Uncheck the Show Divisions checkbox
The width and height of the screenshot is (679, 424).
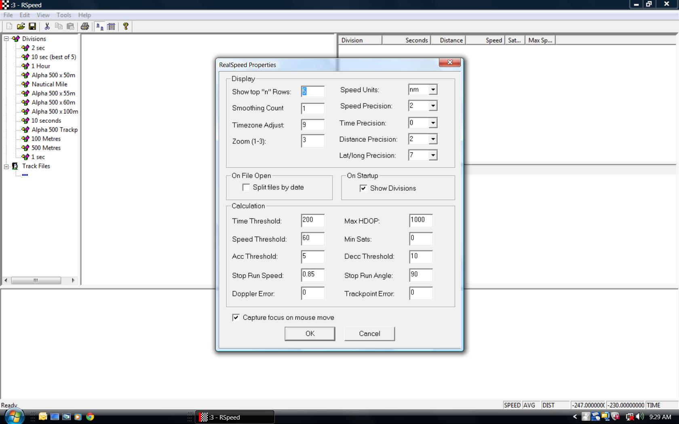[x=363, y=188]
